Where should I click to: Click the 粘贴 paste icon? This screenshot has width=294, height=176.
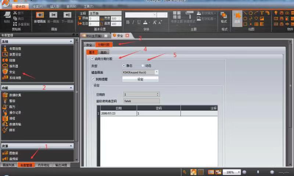tap(7, 15)
